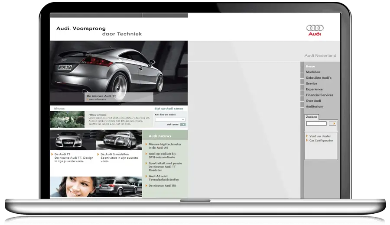Read 'Nieuwe hightechmotor in de Audi A6'
The image size is (390, 225).
[x=165, y=146]
